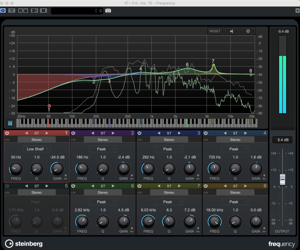The width and height of the screenshot is (300, 250).
Task: Click the speaker listen icon beside RESET
Action: [x=231, y=31]
